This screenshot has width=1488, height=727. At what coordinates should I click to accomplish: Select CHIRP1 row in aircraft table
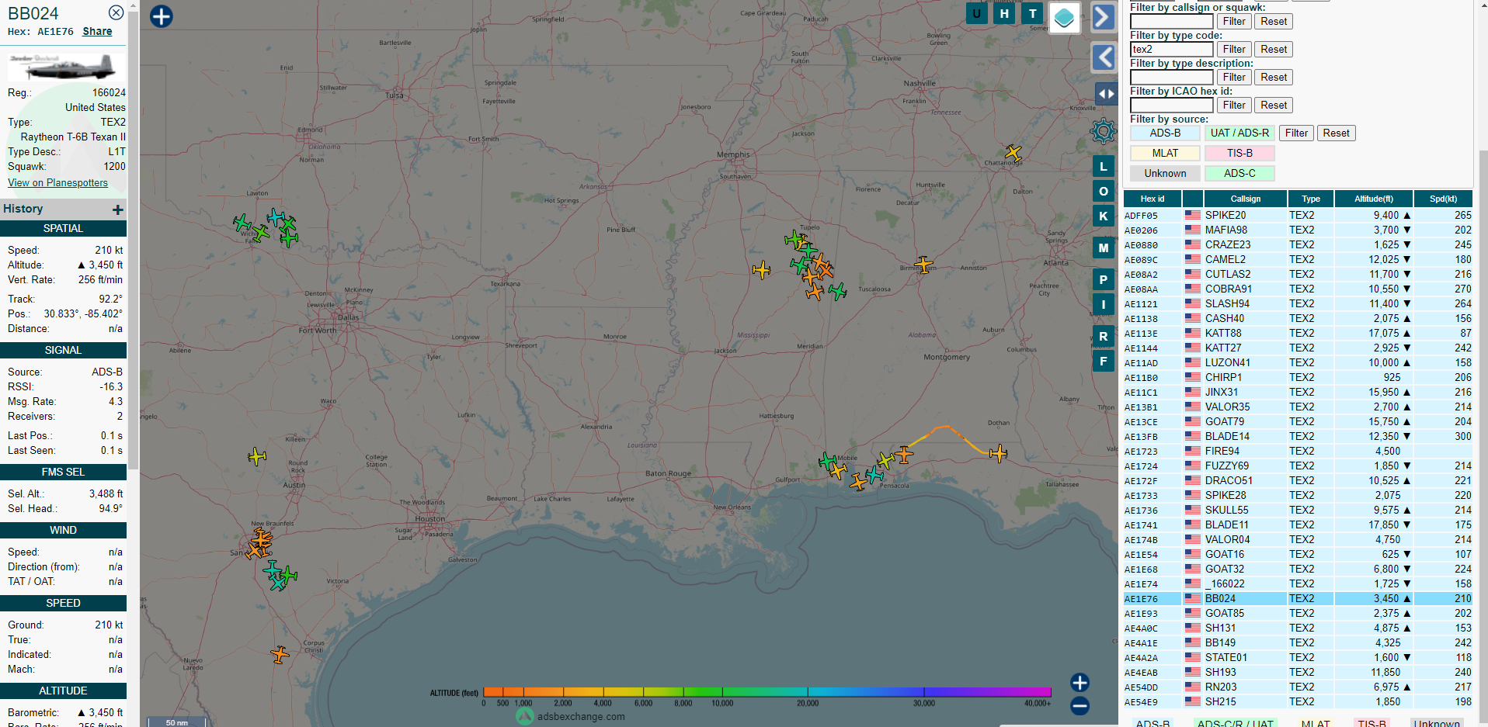tap(1298, 378)
